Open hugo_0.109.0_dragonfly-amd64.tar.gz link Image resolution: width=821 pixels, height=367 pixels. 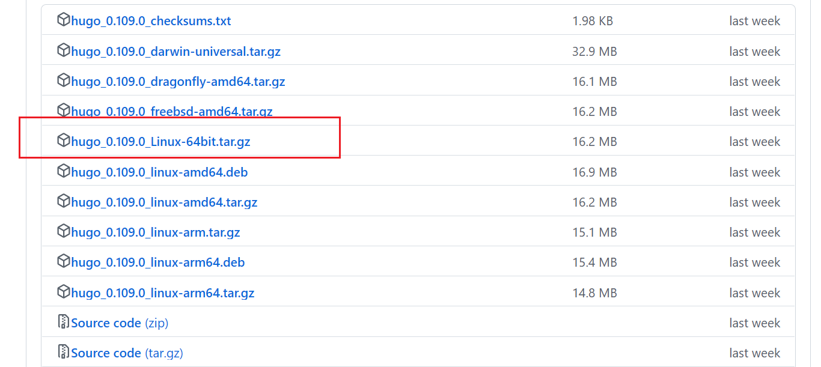(x=178, y=81)
